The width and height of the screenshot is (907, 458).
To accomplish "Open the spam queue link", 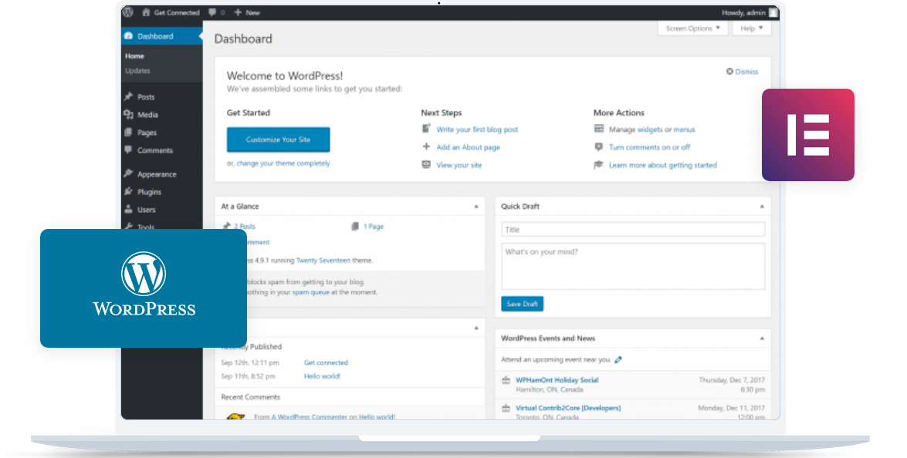I will 311,292.
